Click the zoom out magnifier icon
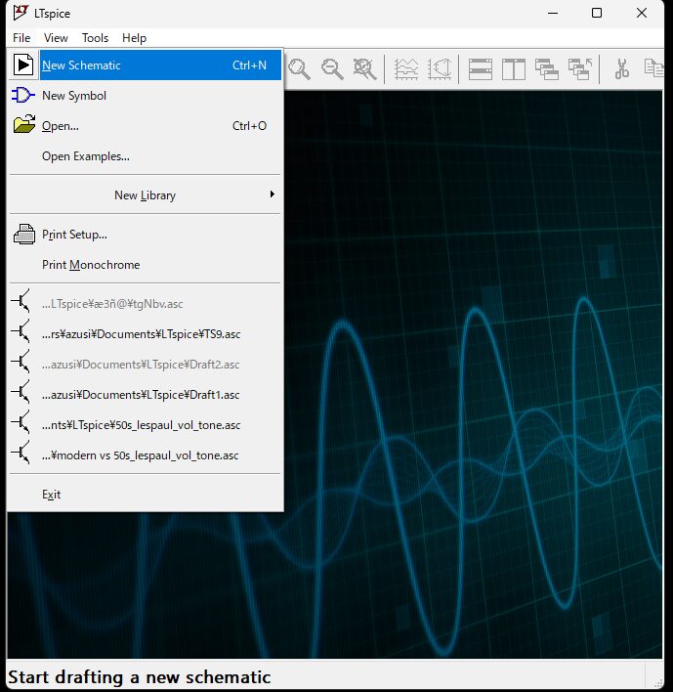This screenshot has height=692, width=673. tap(332, 67)
